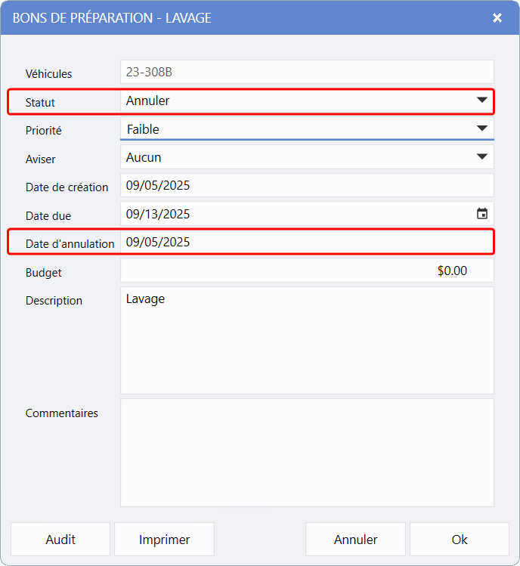Viewport: 520px width, 566px height.
Task: Focus the Description text area containing Lavage
Action: pos(306,340)
